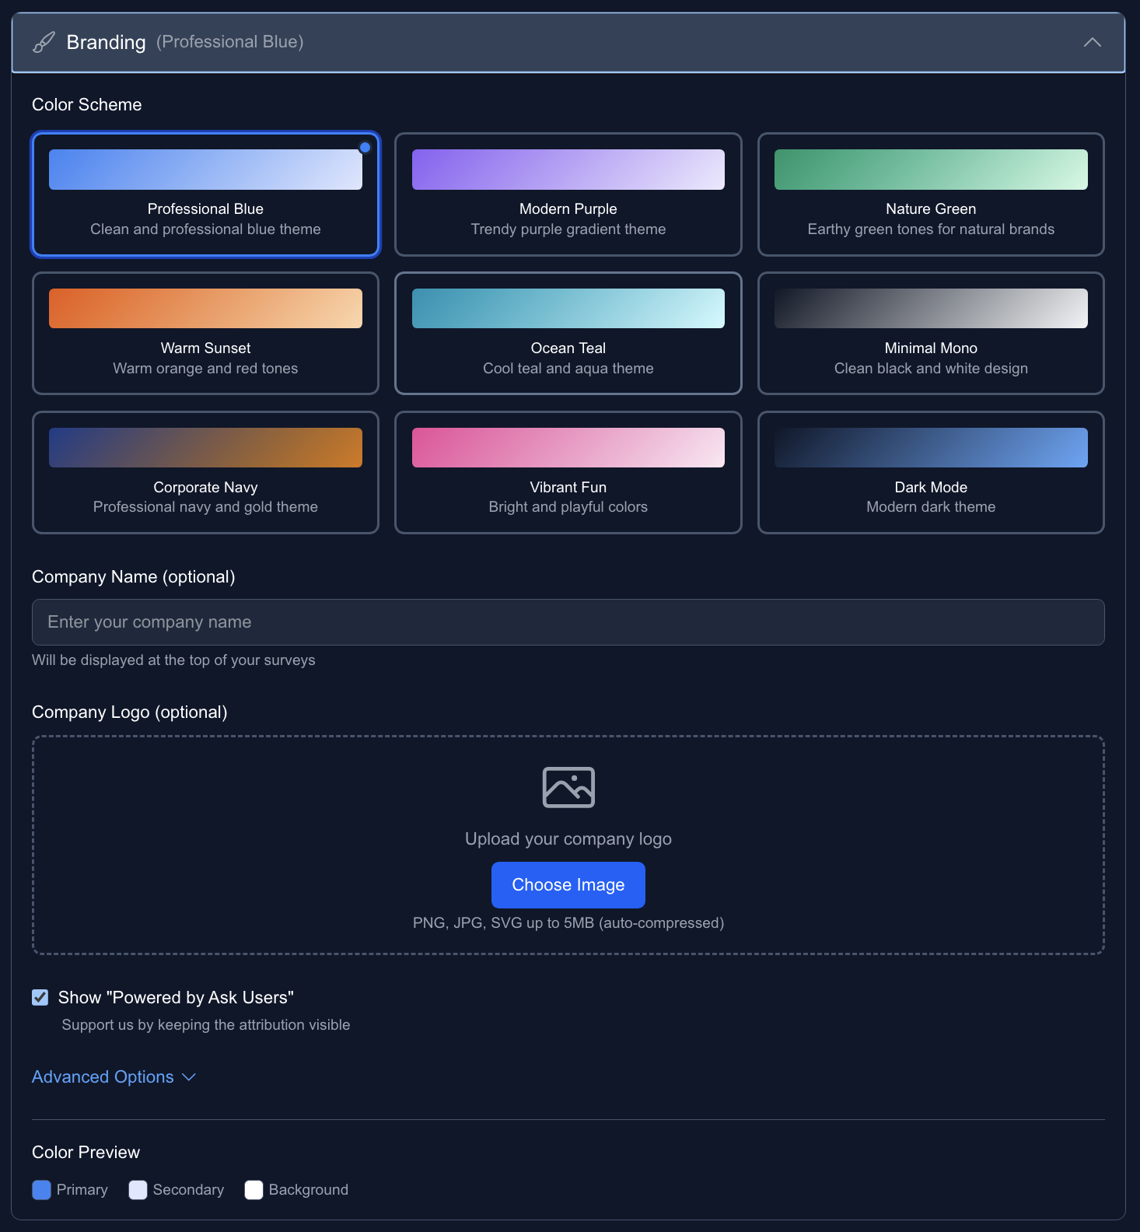
Task: Click the Secondary color preview swatch
Action: (138, 1190)
